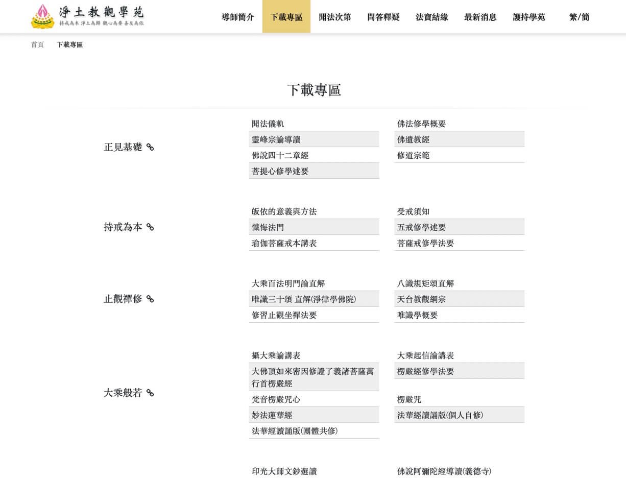Click link icon beside 大乘般若
Viewport: 626px width, 478px height.
150,393
